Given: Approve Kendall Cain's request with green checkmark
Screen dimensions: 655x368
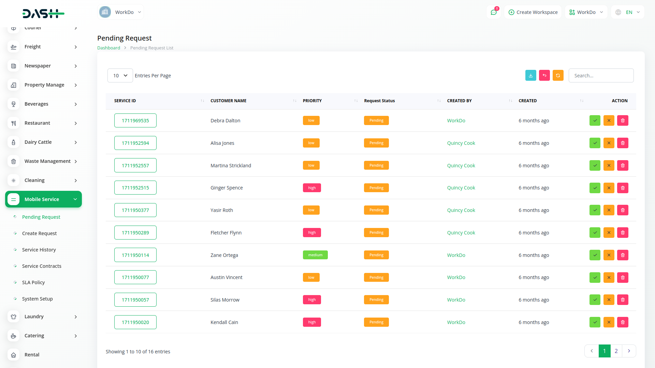Looking at the screenshot, I should click(x=595, y=322).
